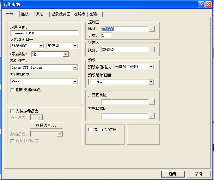Image resolution: width=214 pixels, height=180 pixels.
Task: Close the 工作参数 dialog window
Action: pyautogui.click(x=208, y=4)
